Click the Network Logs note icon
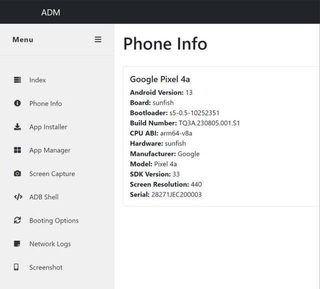This screenshot has height=289, width=320. (x=17, y=243)
